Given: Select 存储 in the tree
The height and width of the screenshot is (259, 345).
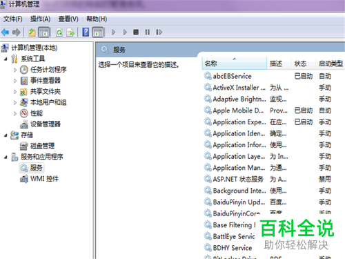Looking at the screenshot, I should click(27, 135).
